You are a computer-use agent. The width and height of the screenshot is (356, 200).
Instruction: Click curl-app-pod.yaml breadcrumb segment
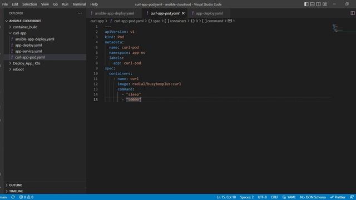[x=128, y=21]
